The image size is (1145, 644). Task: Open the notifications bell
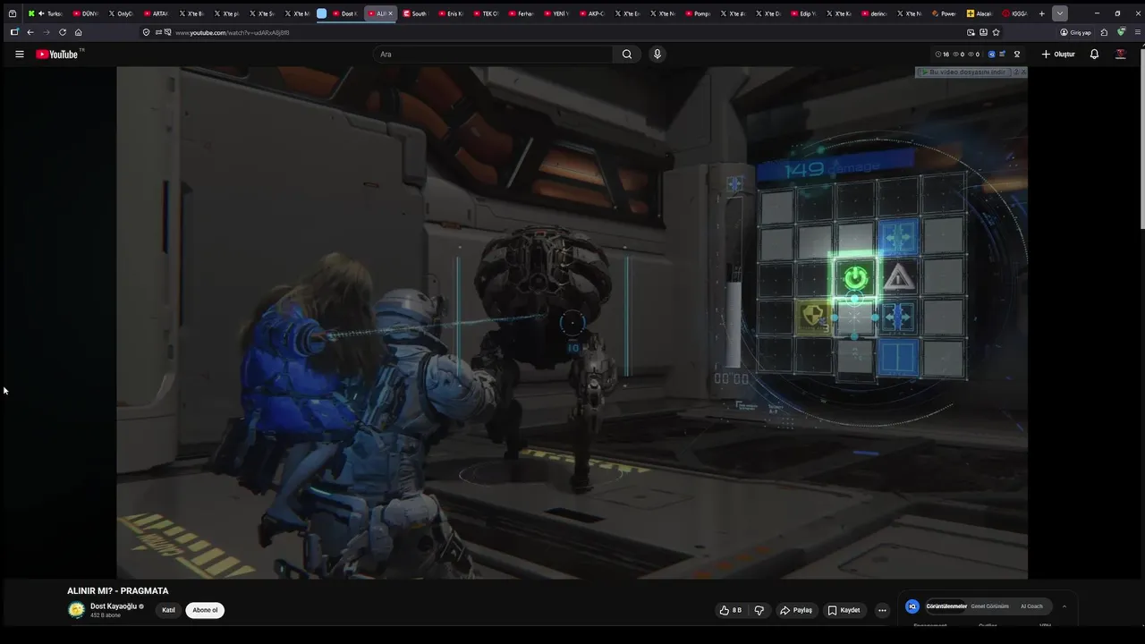(x=1094, y=55)
